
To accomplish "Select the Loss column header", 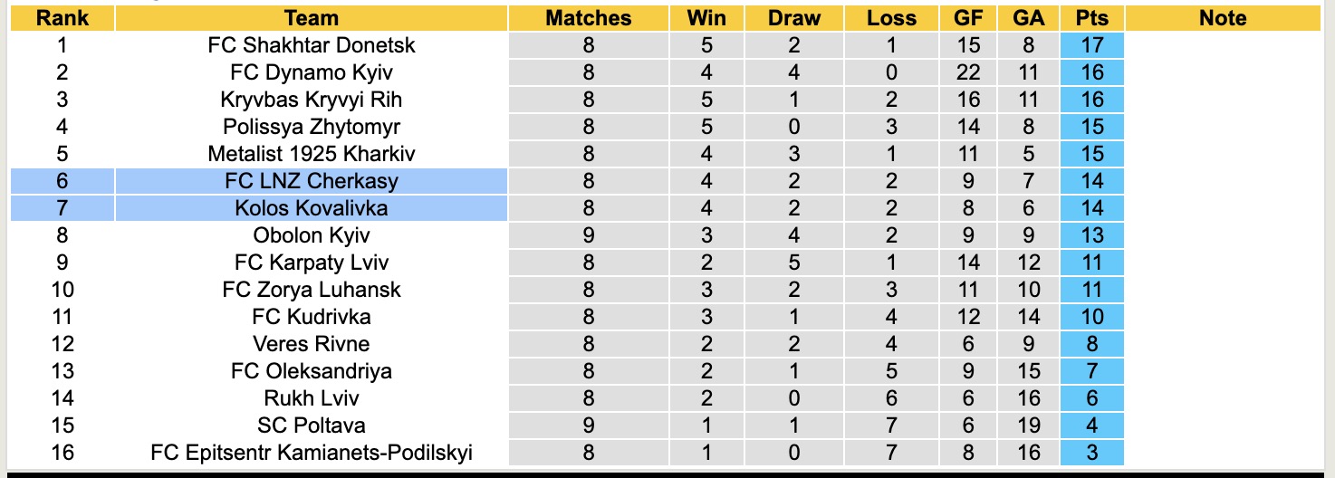I will coord(891,18).
